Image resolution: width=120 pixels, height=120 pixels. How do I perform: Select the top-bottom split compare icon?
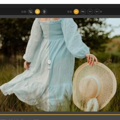[44, 11]
